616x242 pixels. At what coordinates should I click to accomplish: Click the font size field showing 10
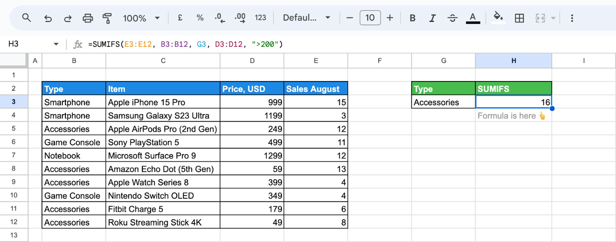click(x=370, y=18)
